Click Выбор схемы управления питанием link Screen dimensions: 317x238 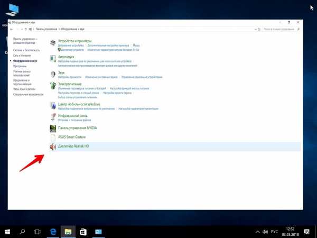pyautogui.click(x=78, y=97)
